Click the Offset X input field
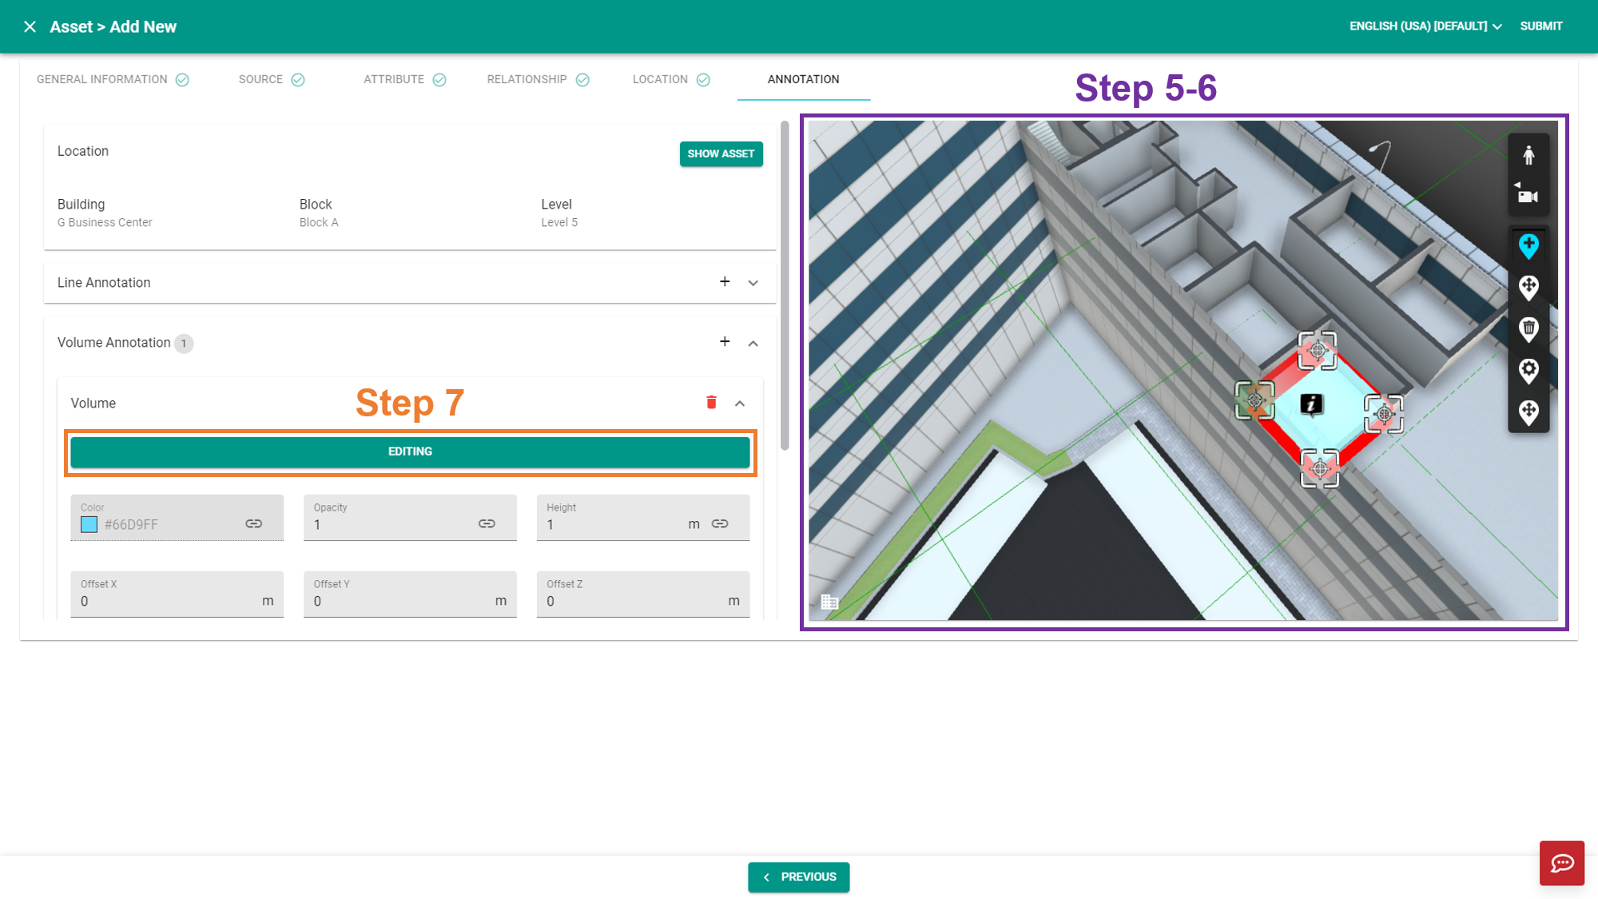The image size is (1598, 899). pos(177,594)
